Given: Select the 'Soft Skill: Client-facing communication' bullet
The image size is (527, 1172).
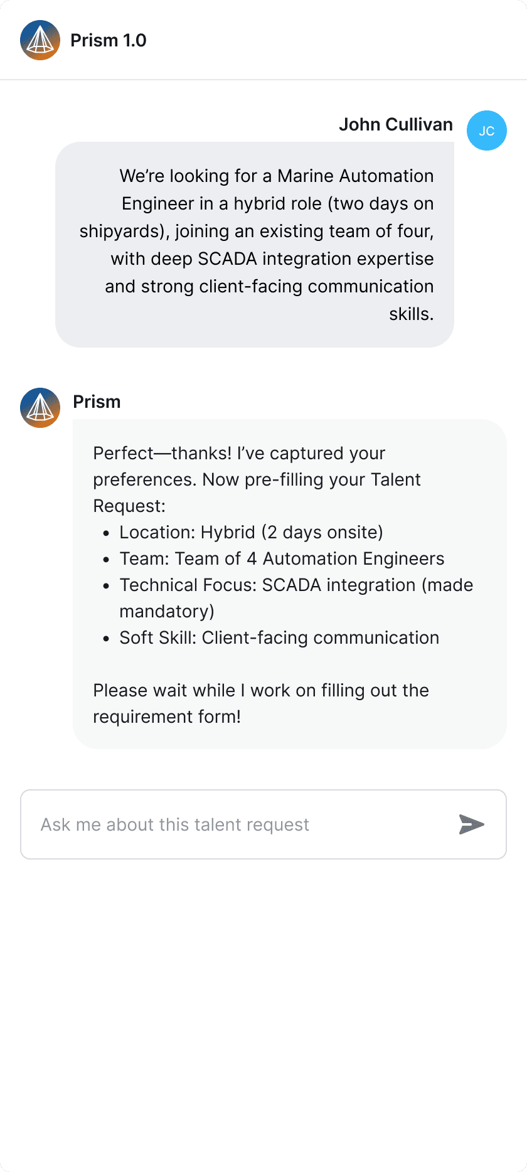Looking at the screenshot, I should [x=279, y=637].
